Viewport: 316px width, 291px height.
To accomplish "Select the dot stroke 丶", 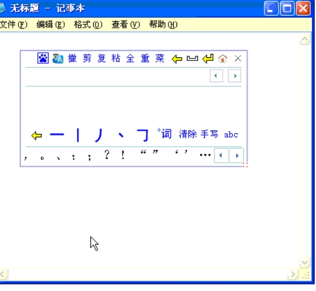I will click(x=121, y=134).
